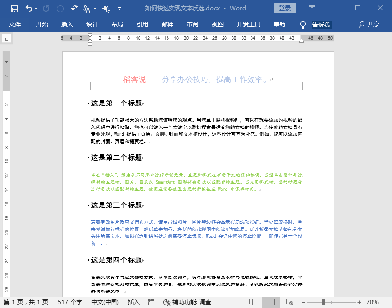Image resolution: width=392 pixels, height=308 pixels.
Task: Click the green italic paragraph text
Action: (196, 181)
